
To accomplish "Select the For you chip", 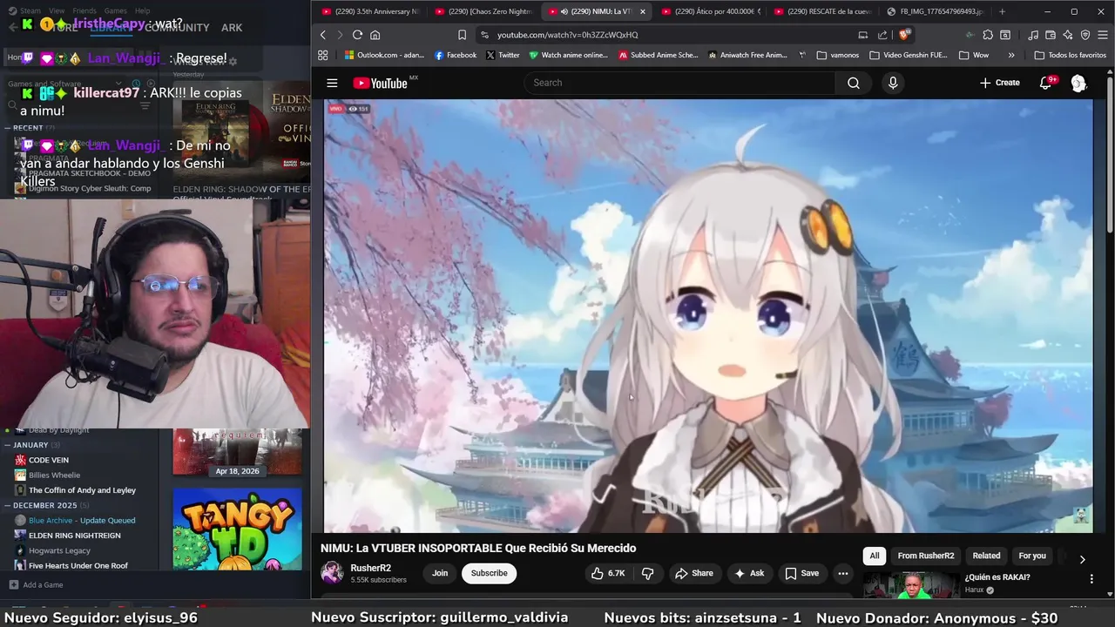I will point(1032,556).
